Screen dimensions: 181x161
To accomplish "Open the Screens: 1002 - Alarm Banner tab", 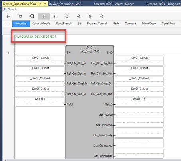I will point(114,4).
